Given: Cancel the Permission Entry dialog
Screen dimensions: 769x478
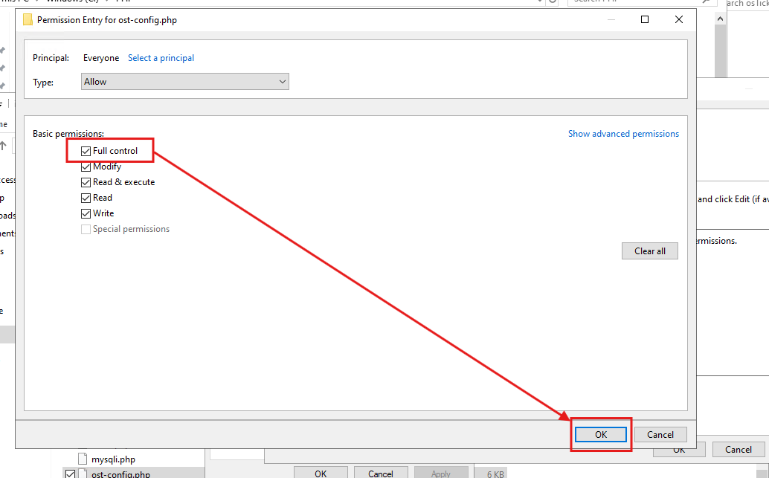Looking at the screenshot, I should point(660,434).
